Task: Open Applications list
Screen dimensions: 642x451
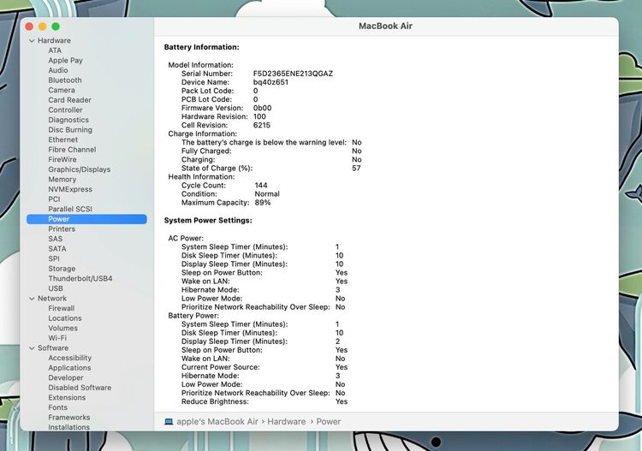Action: click(x=69, y=367)
